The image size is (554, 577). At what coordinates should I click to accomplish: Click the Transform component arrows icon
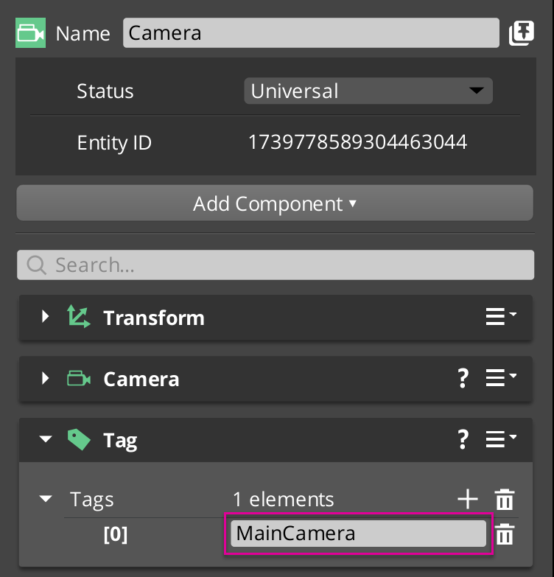78,318
